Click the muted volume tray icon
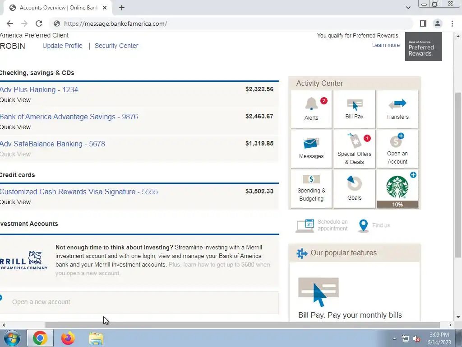The image size is (462, 347). click(x=416, y=339)
